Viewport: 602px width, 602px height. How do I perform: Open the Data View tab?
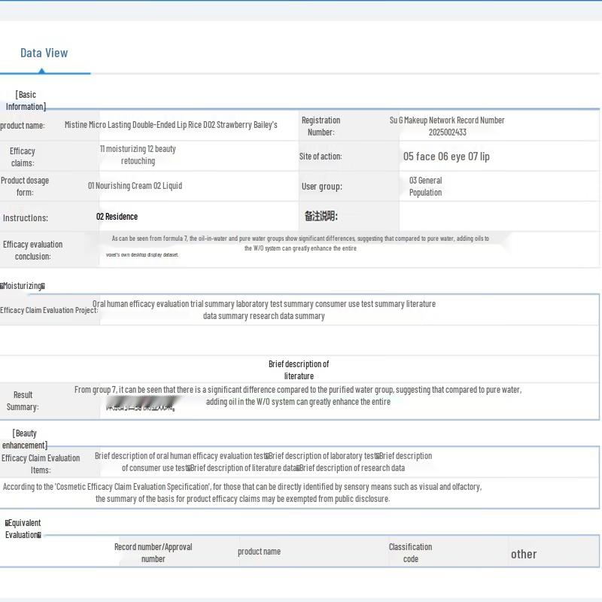point(44,53)
